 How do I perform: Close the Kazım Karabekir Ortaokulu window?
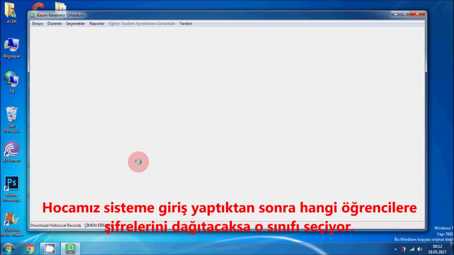[417, 14]
